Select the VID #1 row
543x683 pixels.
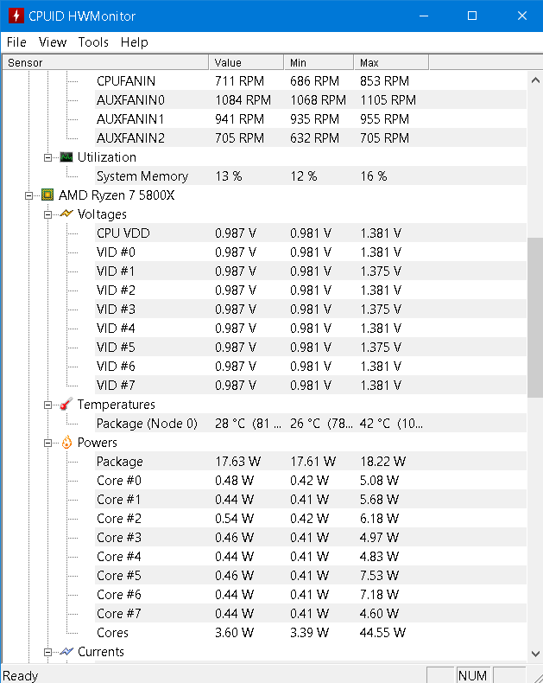pyautogui.click(x=311, y=271)
